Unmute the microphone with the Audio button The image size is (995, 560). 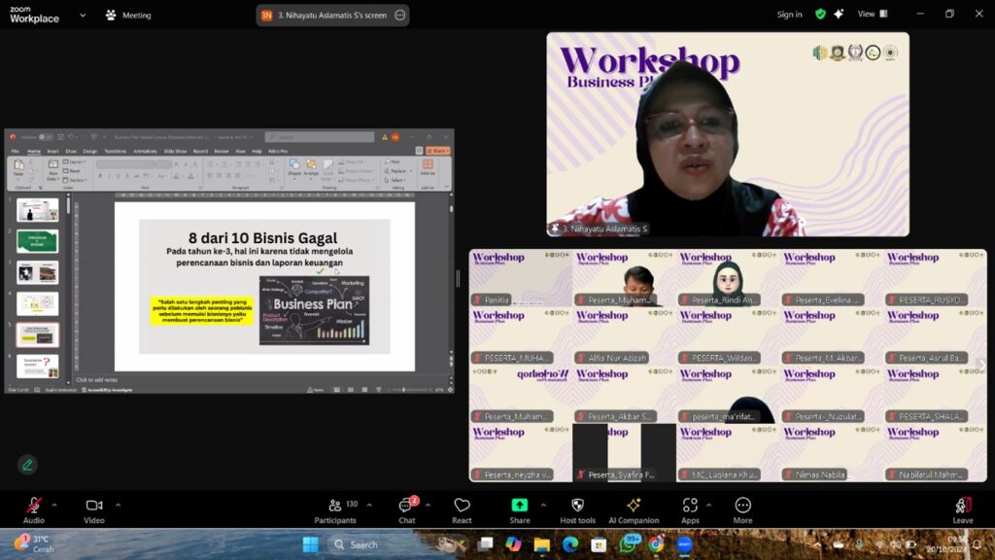coord(34,509)
